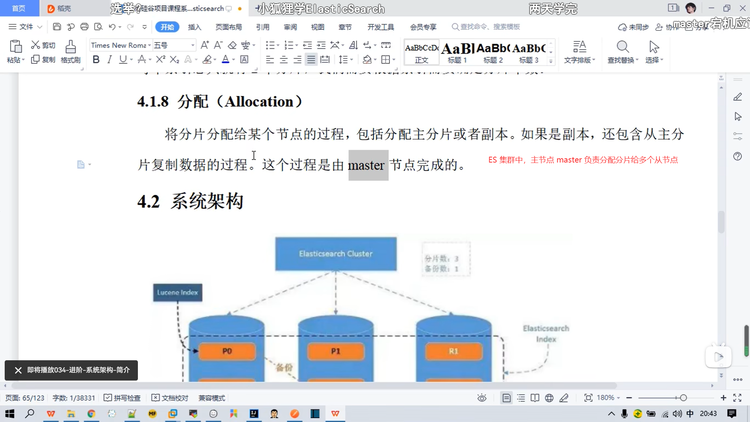
Task: Click the clear formatting eraser icon
Action: (x=232, y=45)
